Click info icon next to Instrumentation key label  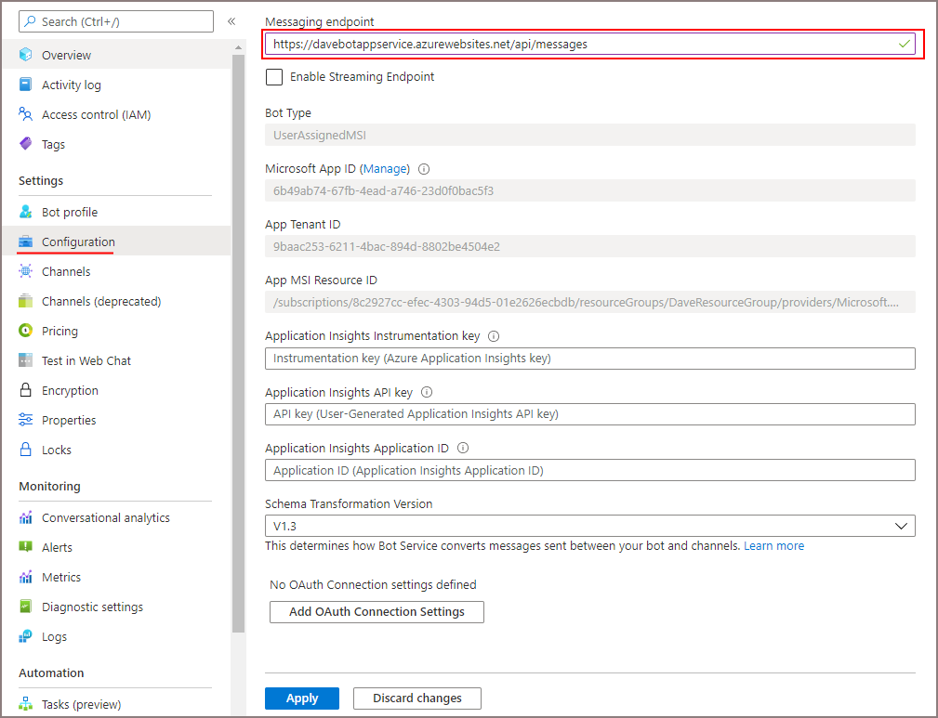click(x=494, y=336)
